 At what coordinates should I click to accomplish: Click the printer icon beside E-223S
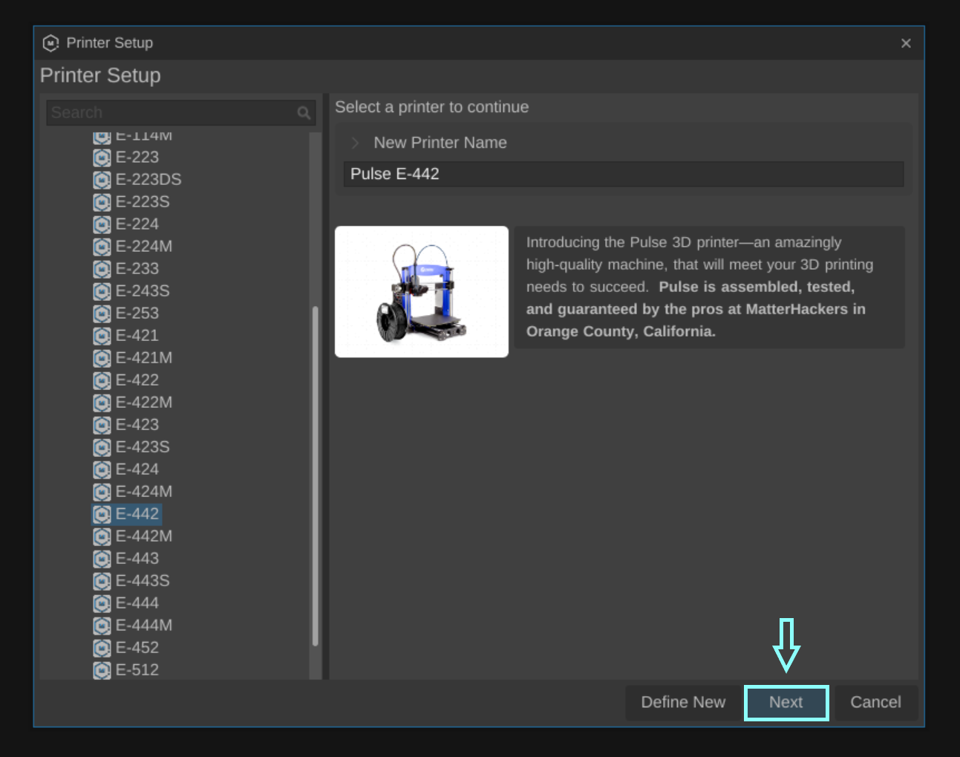coord(102,202)
